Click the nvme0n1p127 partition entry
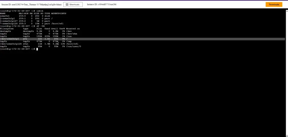The image size is (288, 137). [10, 21]
